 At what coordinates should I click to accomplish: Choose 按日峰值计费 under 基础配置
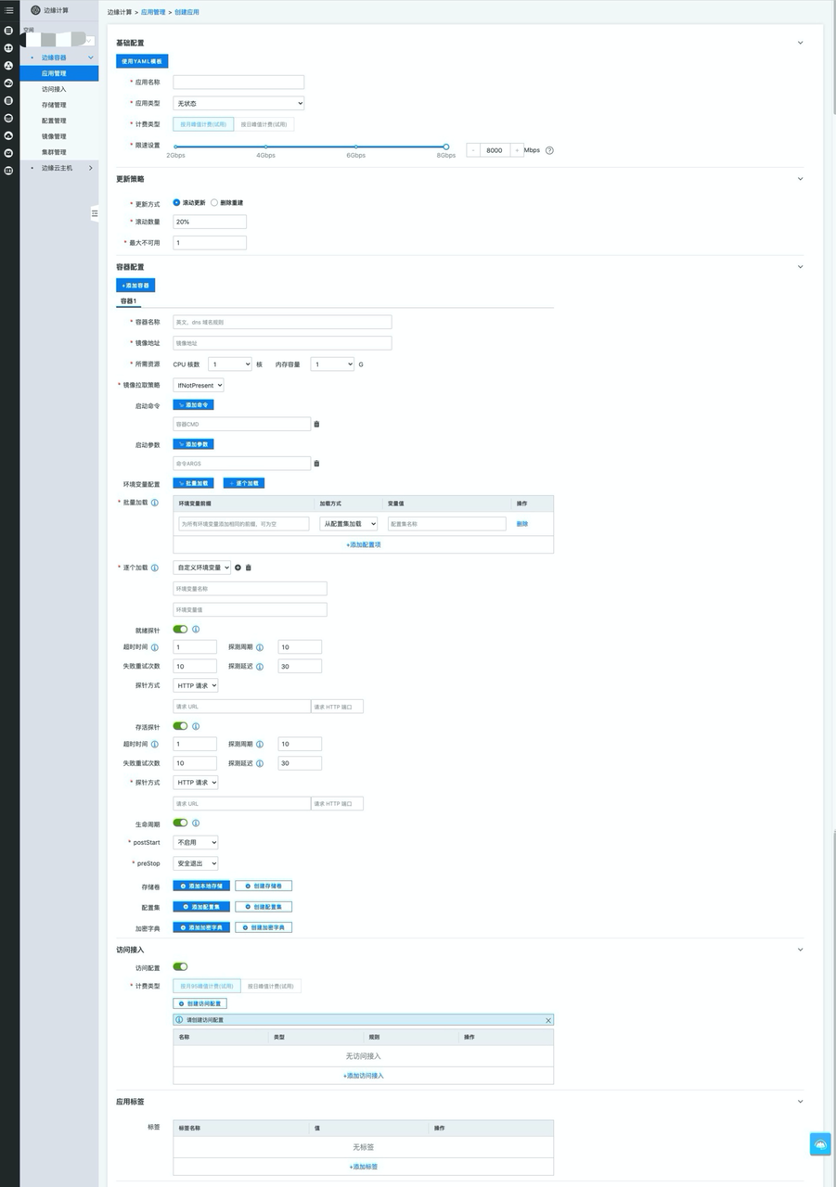[264, 124]
